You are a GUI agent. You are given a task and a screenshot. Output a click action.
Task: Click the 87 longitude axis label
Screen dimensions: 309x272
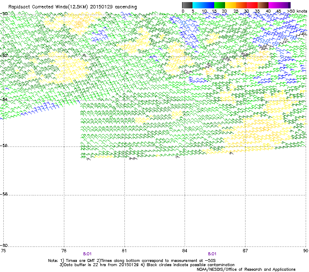(245, 251)
